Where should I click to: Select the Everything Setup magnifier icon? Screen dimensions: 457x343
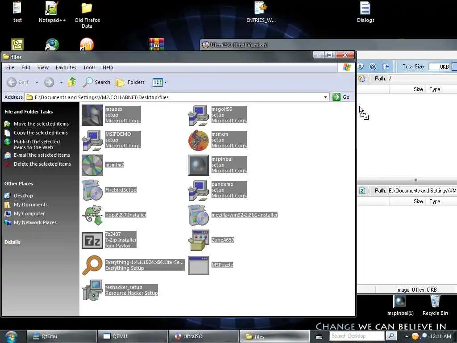[x=92, y=265]
